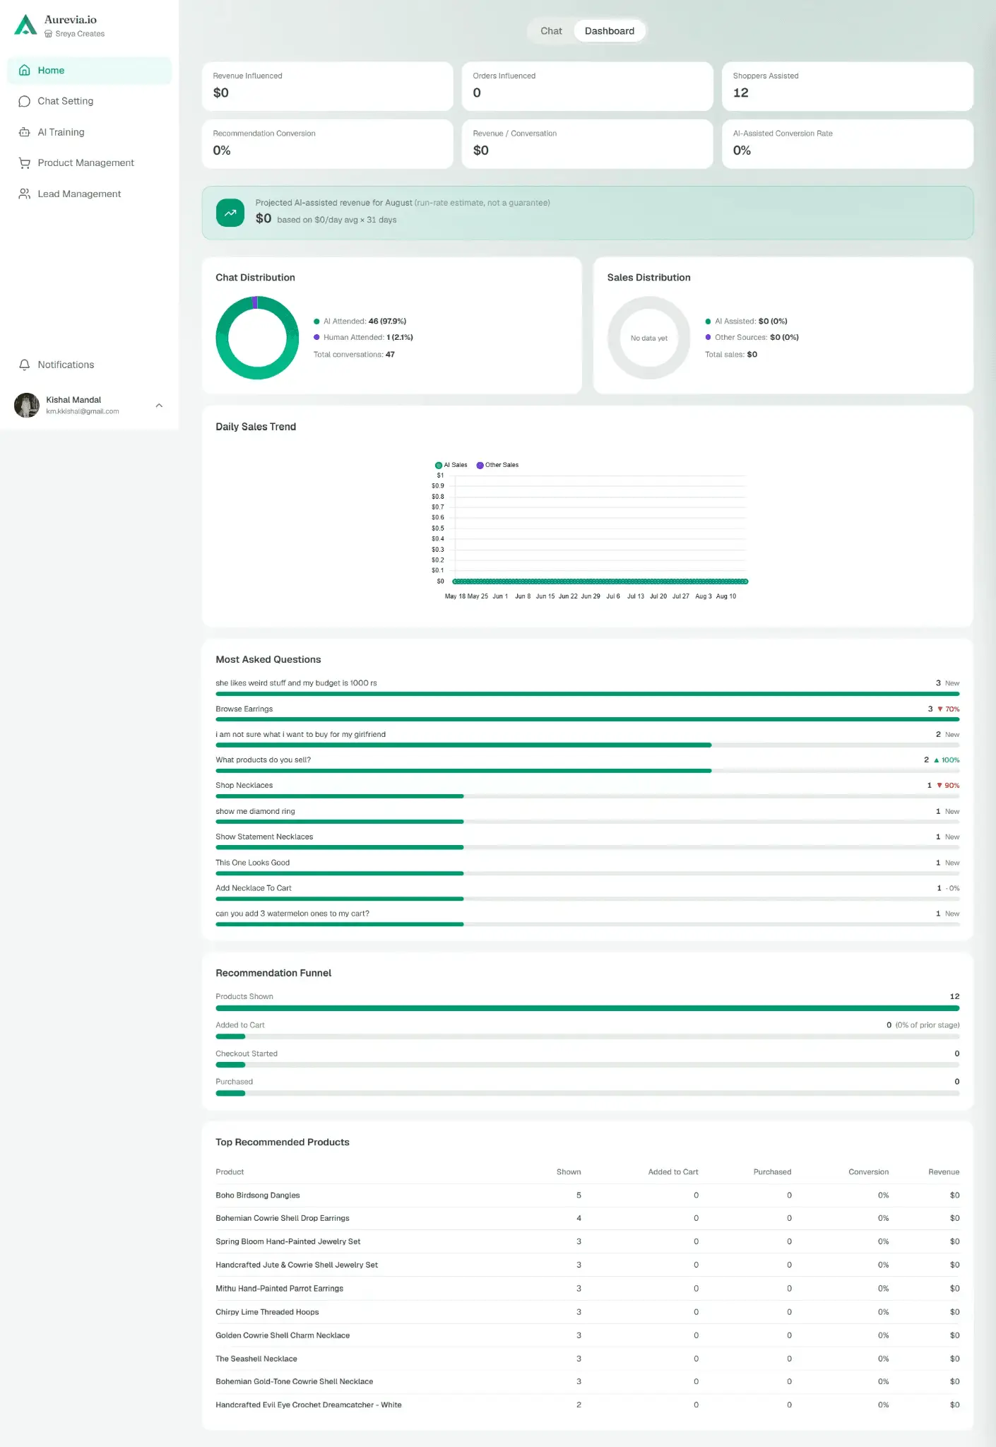Click the 'AI Attended: 46 (97.9%)' legend entry

pyautogui.click(x=360, y=321)
